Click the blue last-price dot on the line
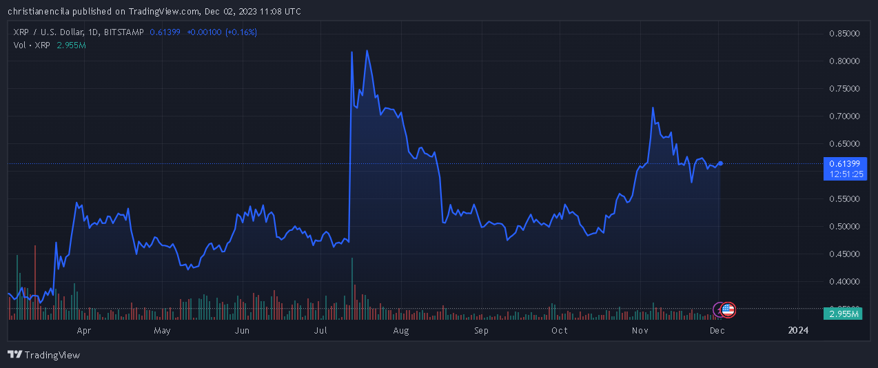The width and height of the screenshot is (878, 368). (721, 163)
